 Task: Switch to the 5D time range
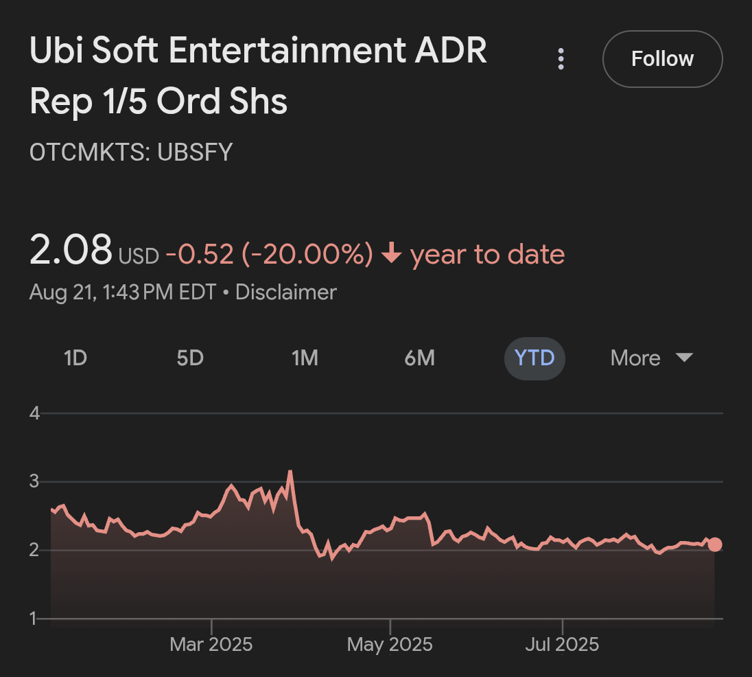(190, 358)
